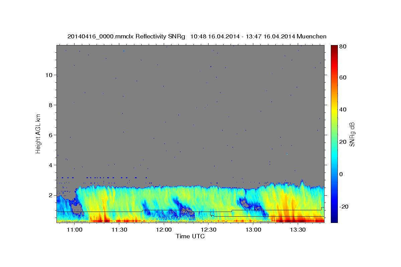Click colorbar value label 0

(x=342, y=174)
